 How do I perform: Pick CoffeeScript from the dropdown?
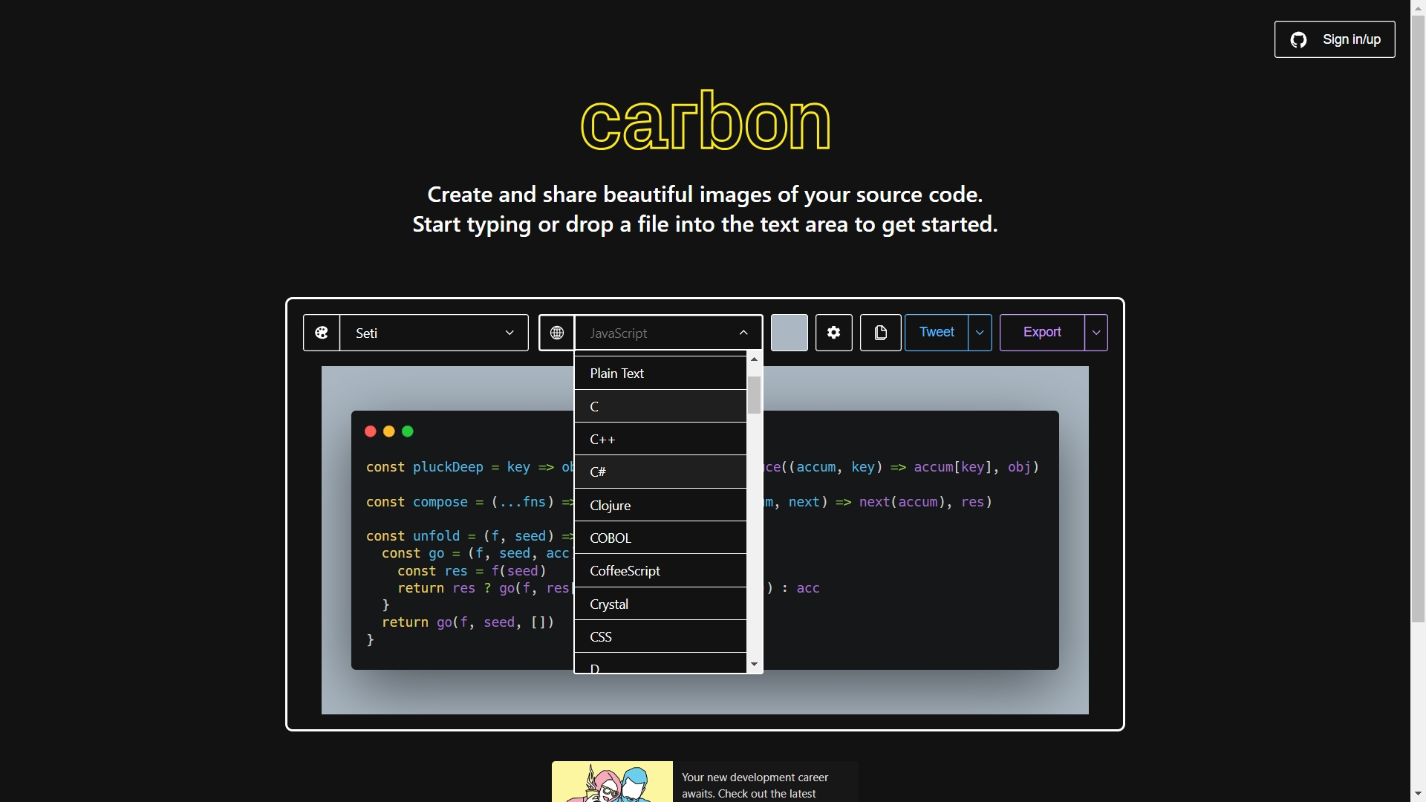[660, 571]
